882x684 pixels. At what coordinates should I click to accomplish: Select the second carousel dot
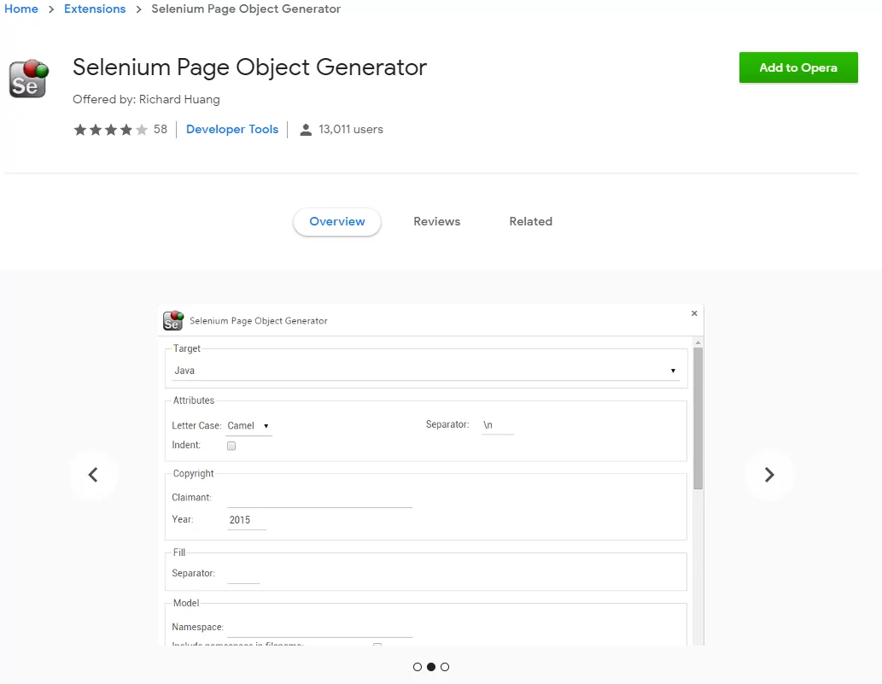point(431,667)
